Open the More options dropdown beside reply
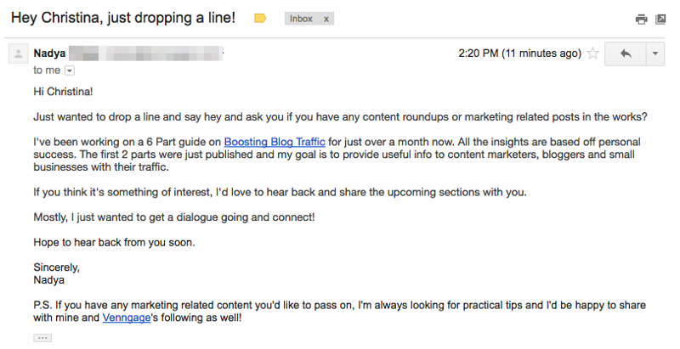 pos(654,53)
